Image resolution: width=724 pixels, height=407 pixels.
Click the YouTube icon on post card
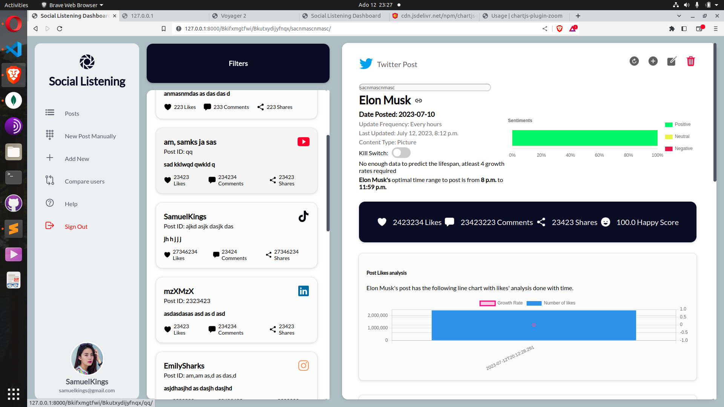click(x=303, y=142)
